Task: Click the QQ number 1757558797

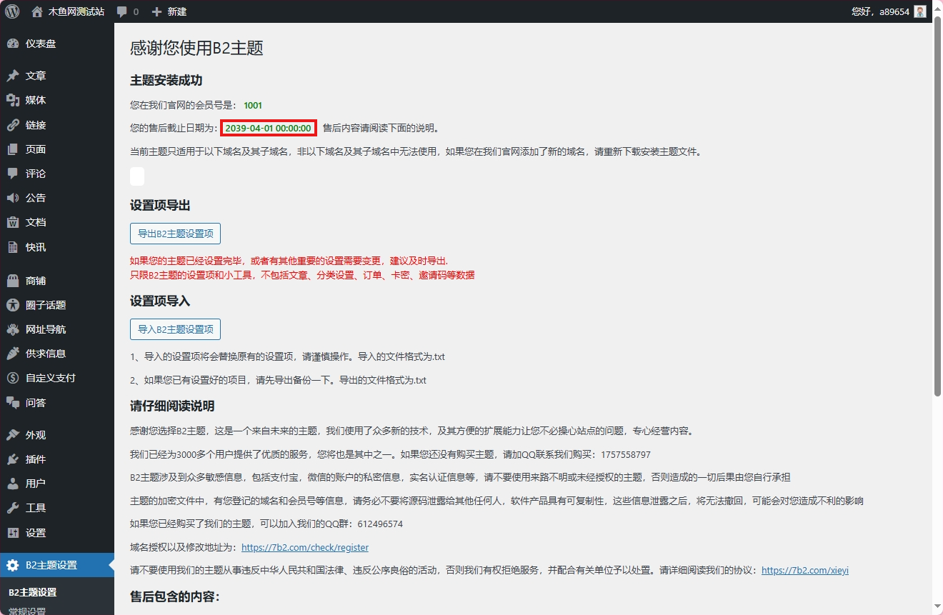Action: coord(627,454)
